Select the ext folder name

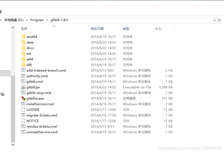29,53
